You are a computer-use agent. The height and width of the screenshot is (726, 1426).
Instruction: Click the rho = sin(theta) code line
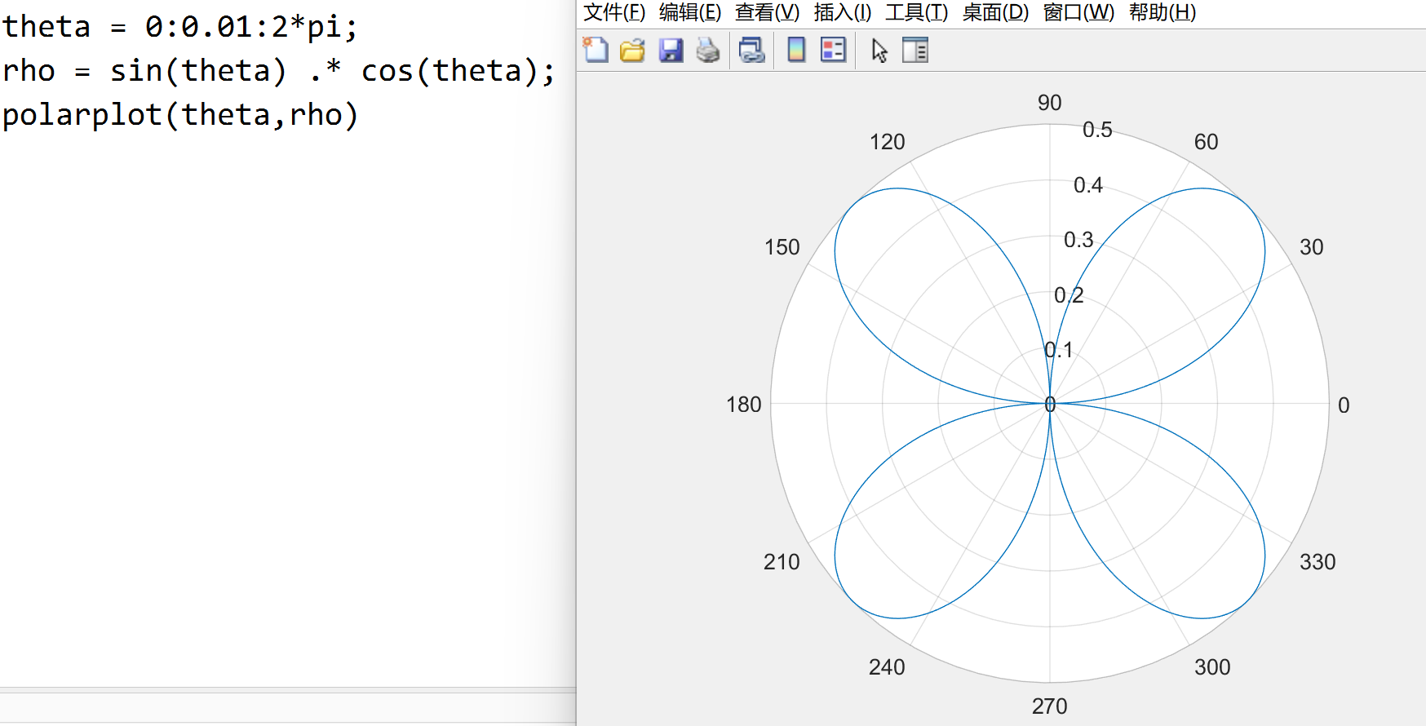279,71
